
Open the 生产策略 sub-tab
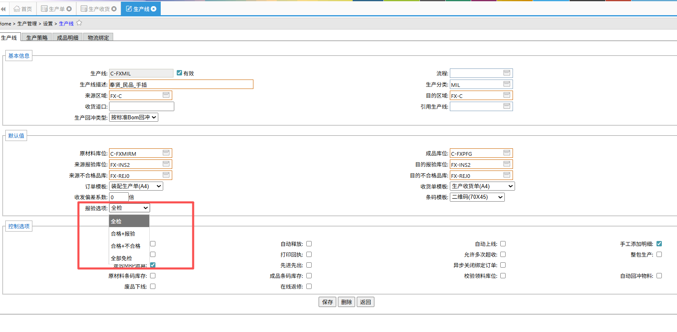37,37
